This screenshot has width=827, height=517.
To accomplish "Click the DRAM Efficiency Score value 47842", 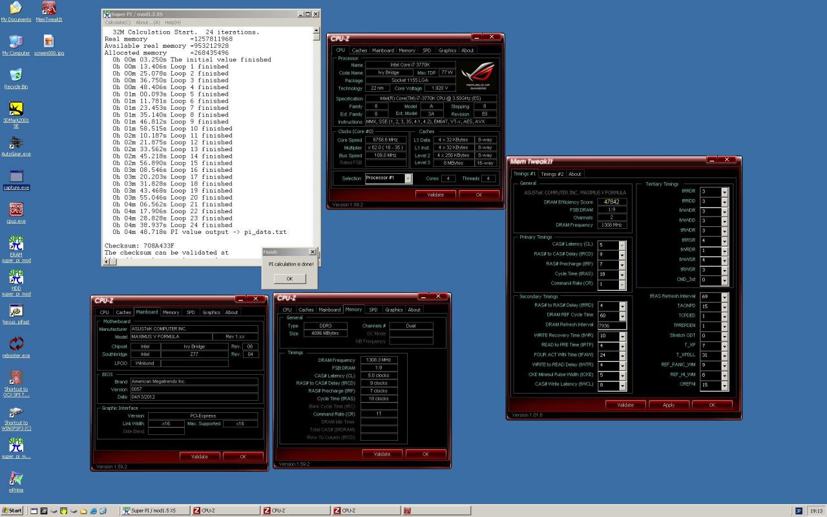I will click(612, 202).
